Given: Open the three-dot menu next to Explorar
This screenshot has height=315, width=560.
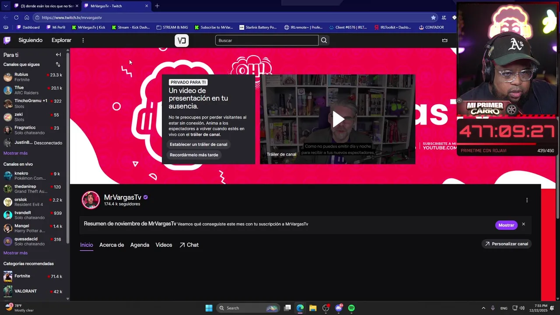Looking at the screenshot, I should [83, 40].
